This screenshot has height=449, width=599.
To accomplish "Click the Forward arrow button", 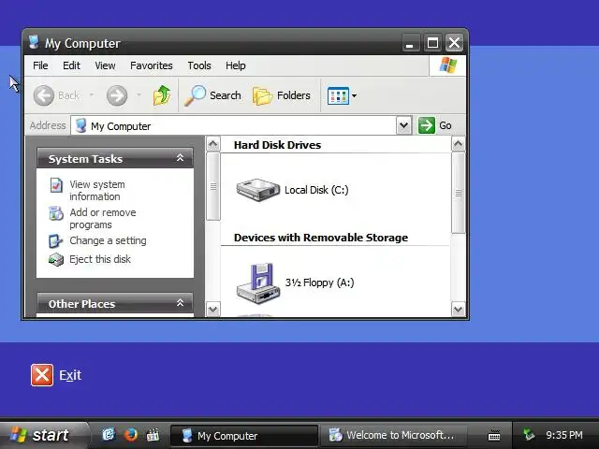I will 117,95.
